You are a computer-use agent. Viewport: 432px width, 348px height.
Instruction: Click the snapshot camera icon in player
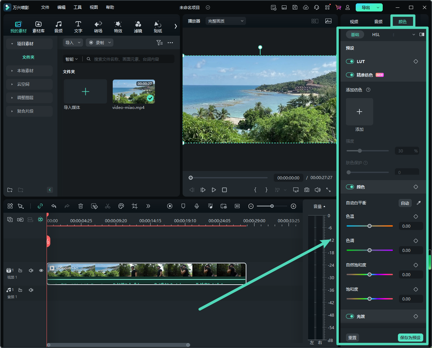[x=306, y=190]
